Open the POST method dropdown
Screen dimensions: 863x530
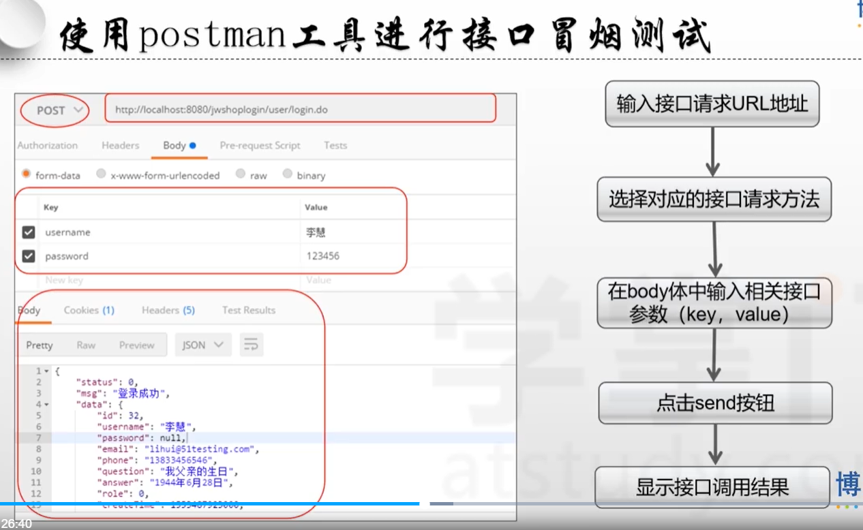pos(59,110)
